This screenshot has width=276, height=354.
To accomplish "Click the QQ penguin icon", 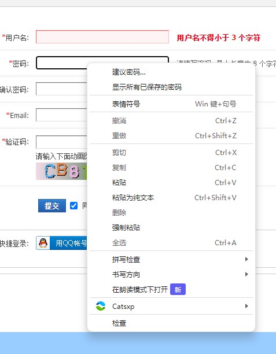I will [43, 243].
